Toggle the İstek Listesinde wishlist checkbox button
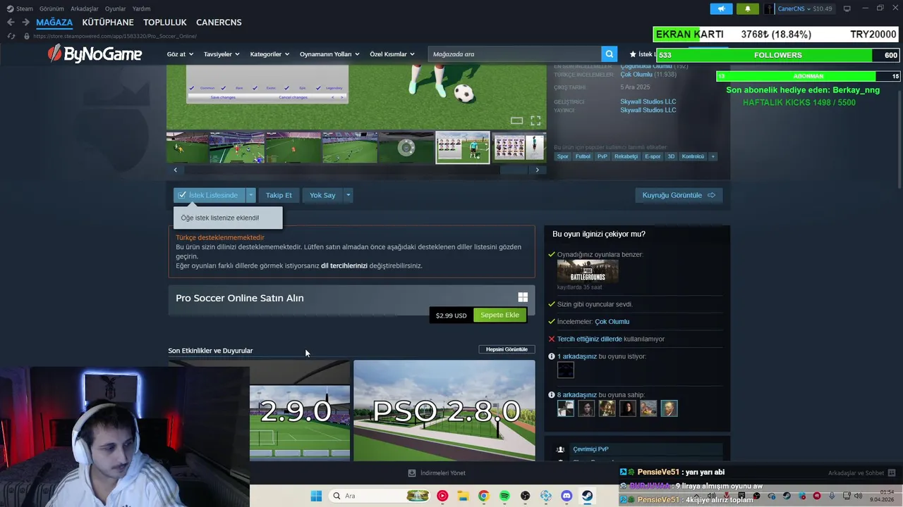The image size is (903, 507). point(210,195)
